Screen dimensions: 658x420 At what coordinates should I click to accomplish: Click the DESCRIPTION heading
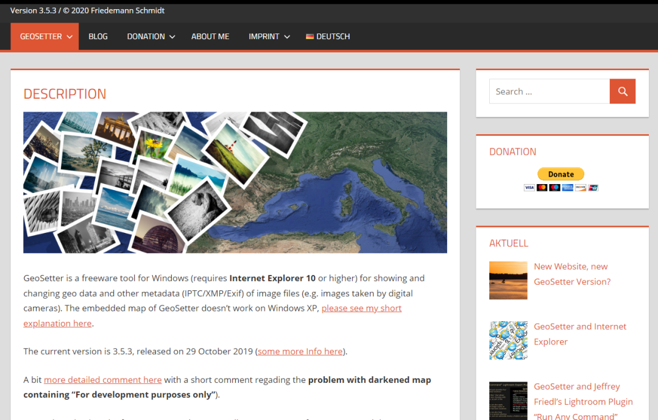click(x=65, y=94)
